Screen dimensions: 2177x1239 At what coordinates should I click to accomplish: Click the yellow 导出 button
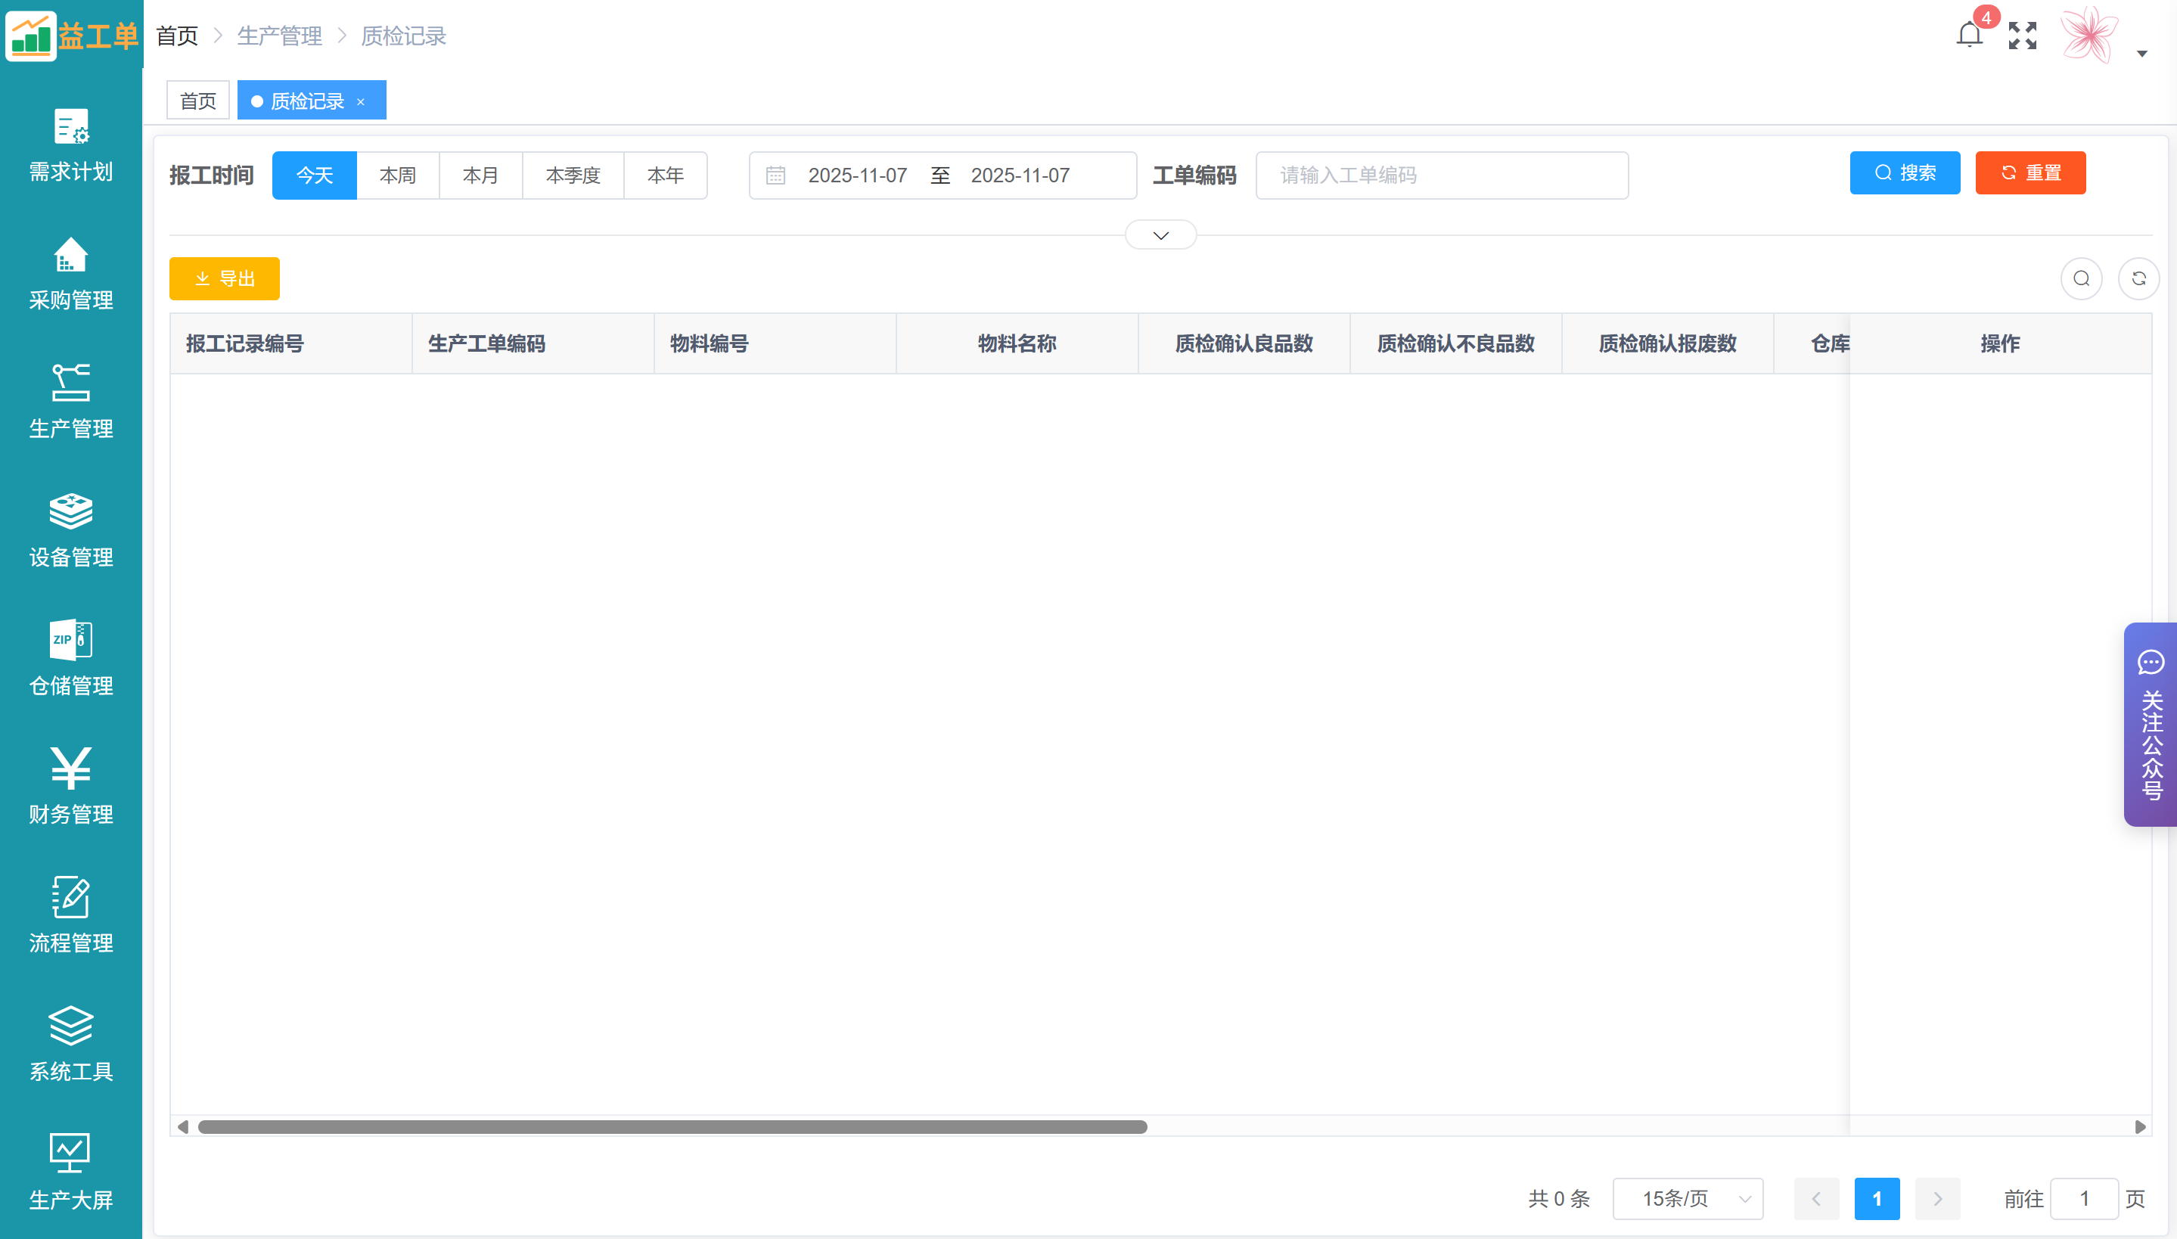pyautogui.click(x=225, y=278)
